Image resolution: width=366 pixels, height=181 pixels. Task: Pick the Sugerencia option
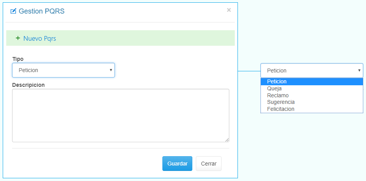pyautogui.click(x=281, y=102)
